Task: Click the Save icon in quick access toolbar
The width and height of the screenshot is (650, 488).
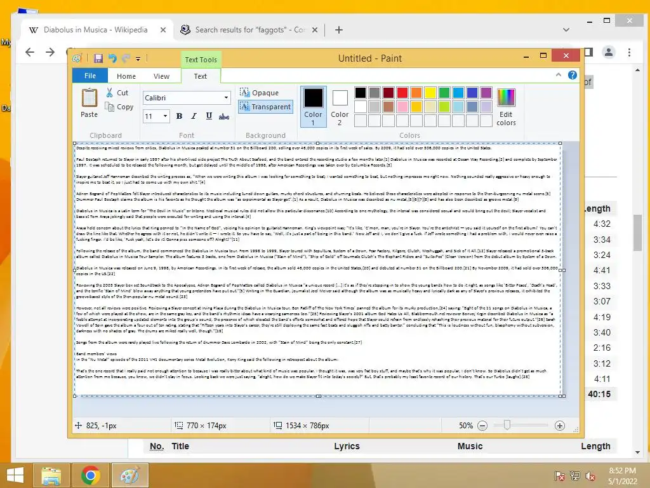Action: click(x=98, y=58)
